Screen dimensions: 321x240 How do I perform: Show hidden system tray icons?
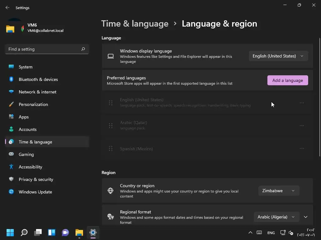250,232
